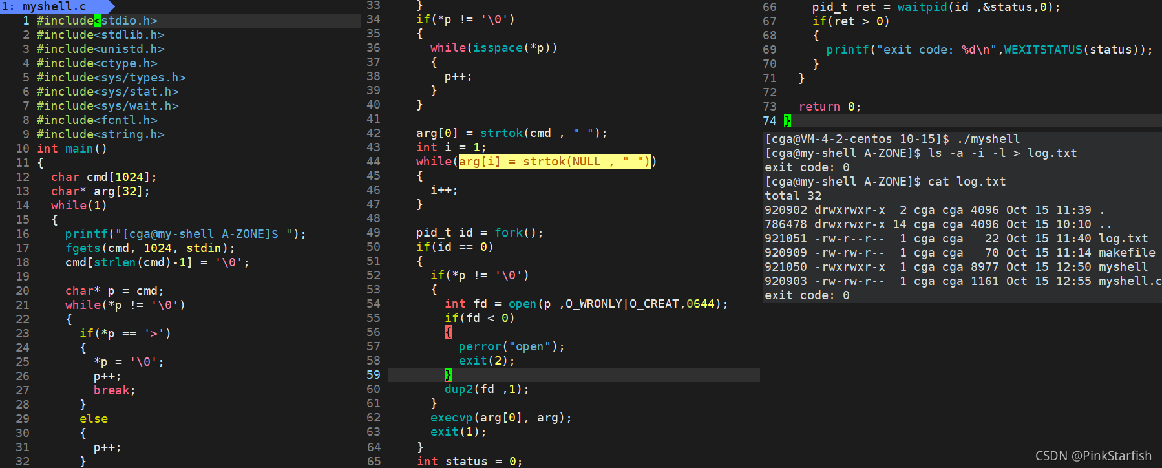Click the line '#include<fcntl.h>'
The image size is (1162, 468).
[97, 120]
